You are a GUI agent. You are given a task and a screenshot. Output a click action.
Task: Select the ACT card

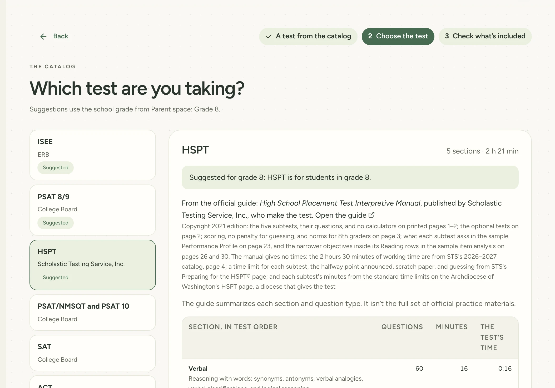click(93, 382)
